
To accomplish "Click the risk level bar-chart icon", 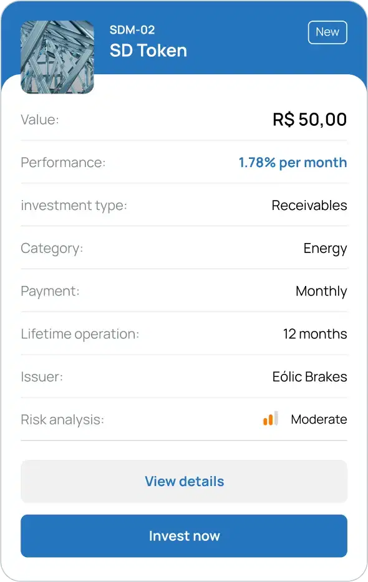I will tap(271, 418).
